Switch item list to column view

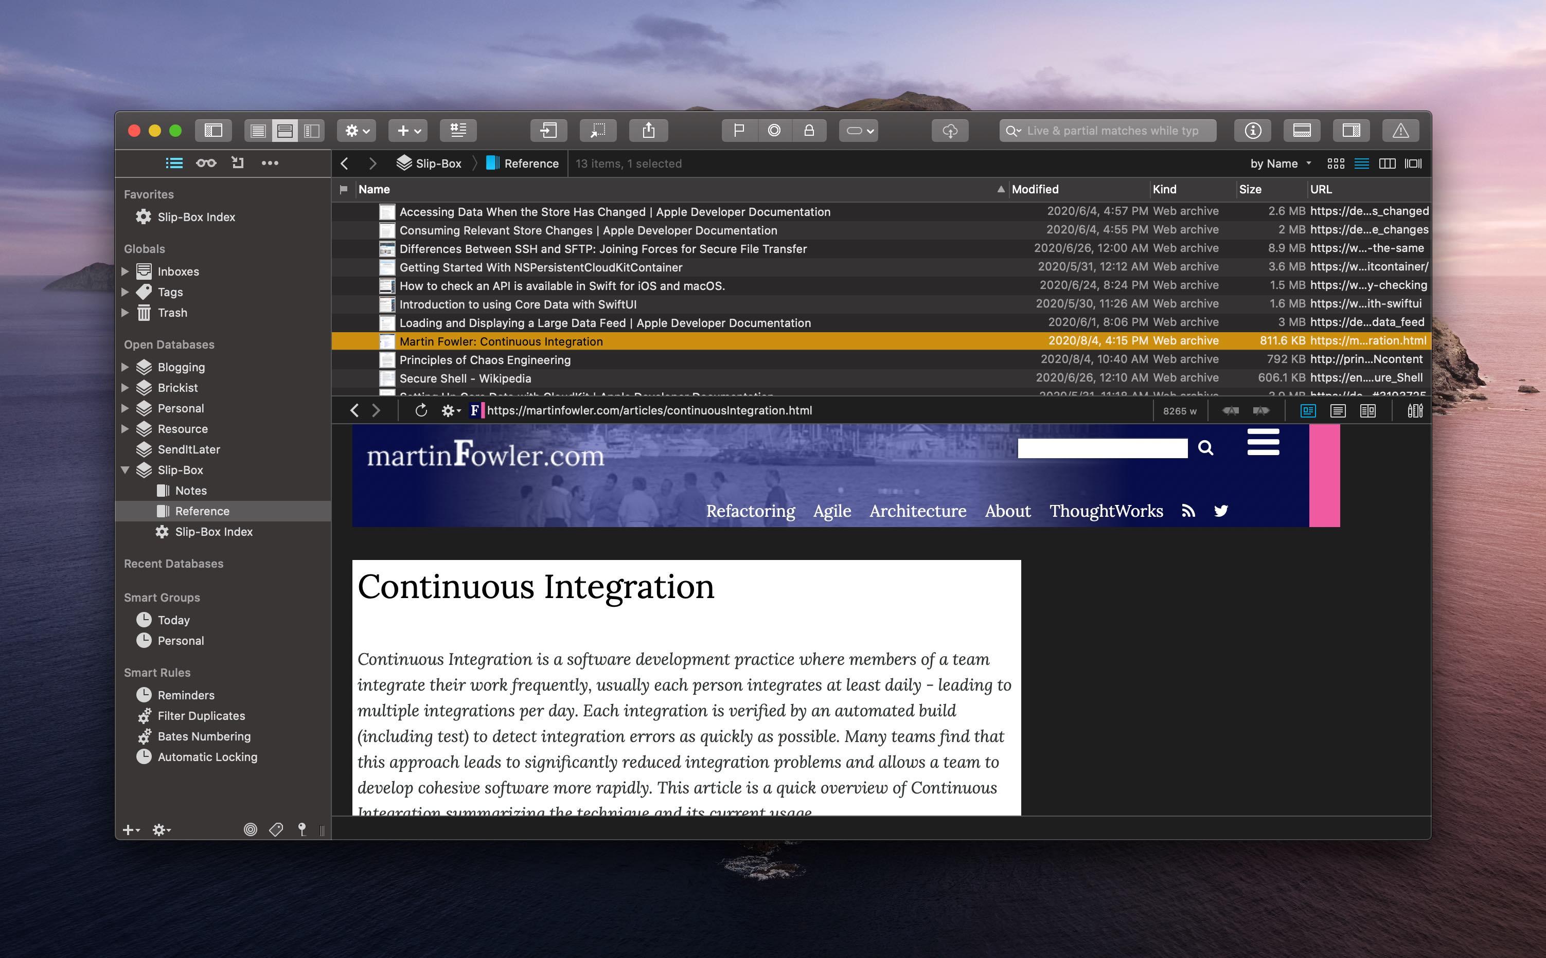[x=1387, y=164]
